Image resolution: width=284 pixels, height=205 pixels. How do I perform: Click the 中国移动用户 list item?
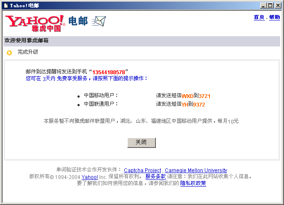coord(101,95)
